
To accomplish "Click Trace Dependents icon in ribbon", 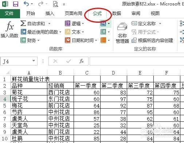I will click(182, 32).
